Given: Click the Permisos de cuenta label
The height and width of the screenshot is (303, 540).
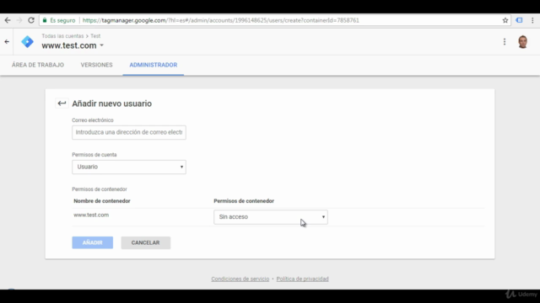Looking at the screenshot, I should [x=94, y=155].
